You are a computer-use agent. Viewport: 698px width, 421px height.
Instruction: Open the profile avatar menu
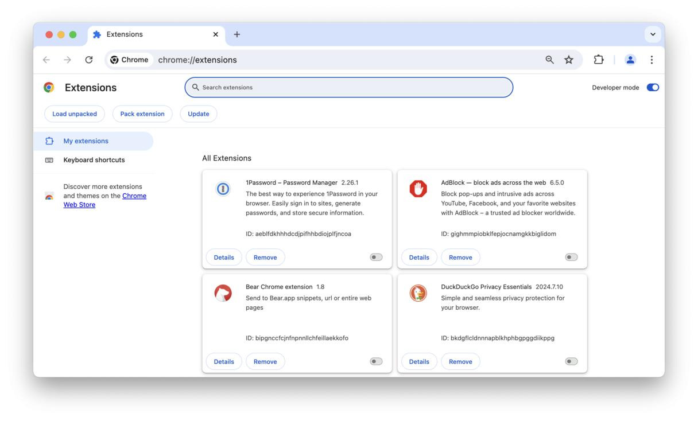[630, 60]
